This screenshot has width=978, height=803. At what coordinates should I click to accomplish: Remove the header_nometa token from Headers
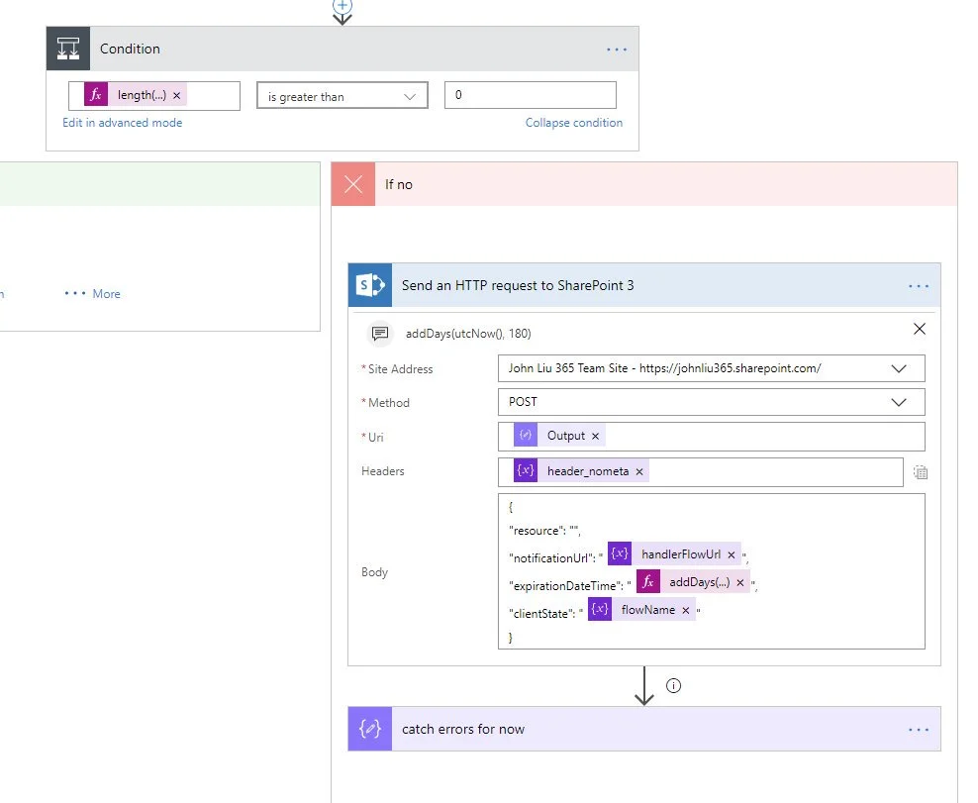639,471
